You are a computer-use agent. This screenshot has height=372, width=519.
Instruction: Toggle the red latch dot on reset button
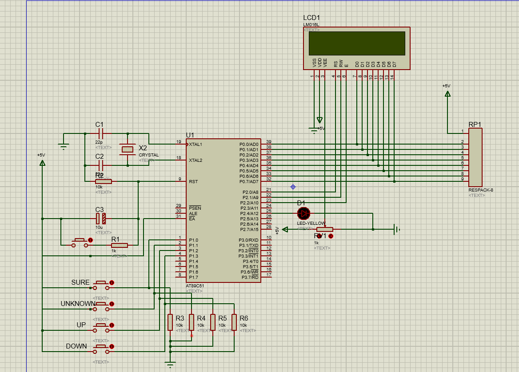pyautogui.click(x=90, y=240)
